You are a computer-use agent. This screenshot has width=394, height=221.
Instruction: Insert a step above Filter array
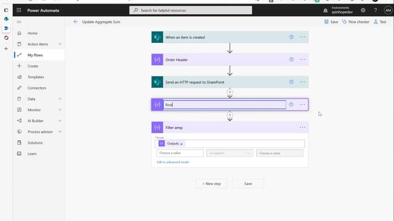coord(230,115)
